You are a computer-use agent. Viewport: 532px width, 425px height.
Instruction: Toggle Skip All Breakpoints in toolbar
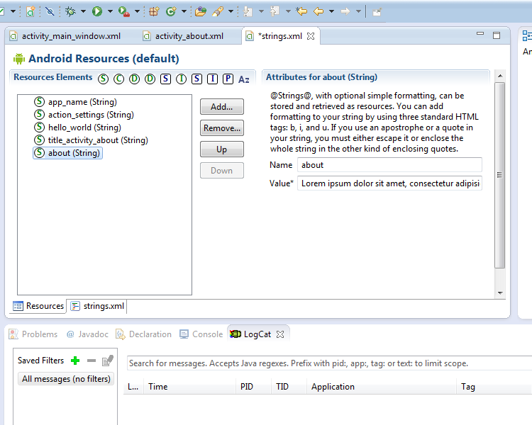point(50,11)
